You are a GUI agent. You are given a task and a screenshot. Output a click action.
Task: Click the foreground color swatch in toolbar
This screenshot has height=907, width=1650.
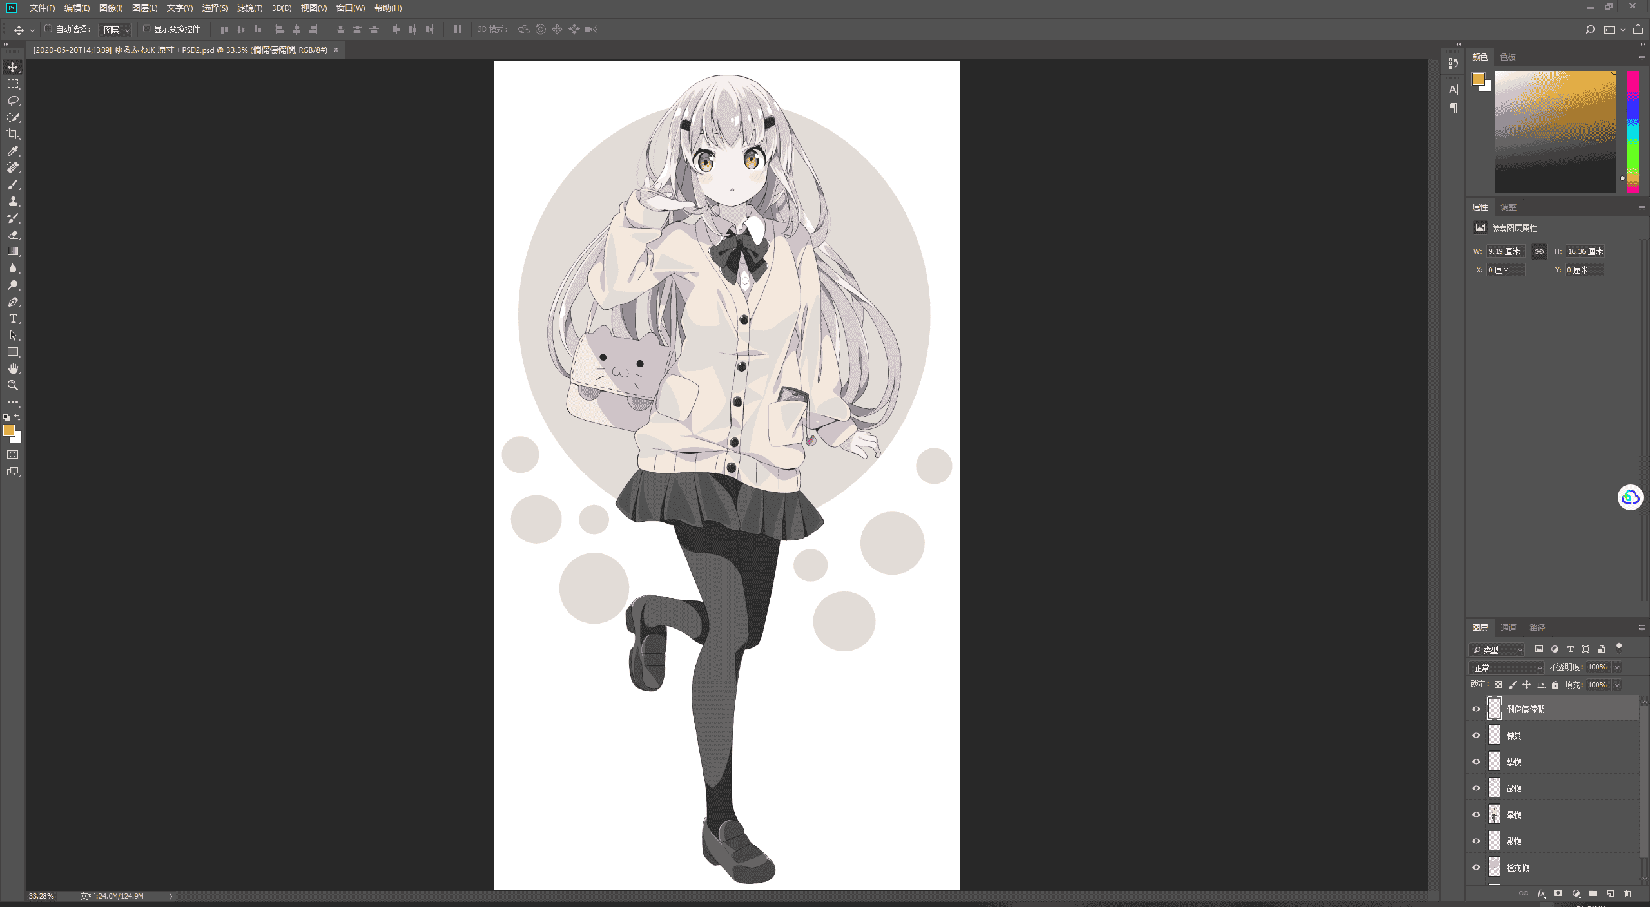tap(8, 430)
